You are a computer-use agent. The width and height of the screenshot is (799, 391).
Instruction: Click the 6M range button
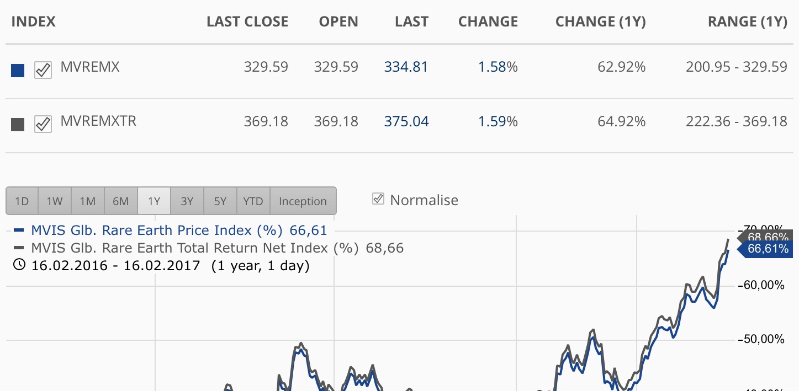(x=121, y=201)
